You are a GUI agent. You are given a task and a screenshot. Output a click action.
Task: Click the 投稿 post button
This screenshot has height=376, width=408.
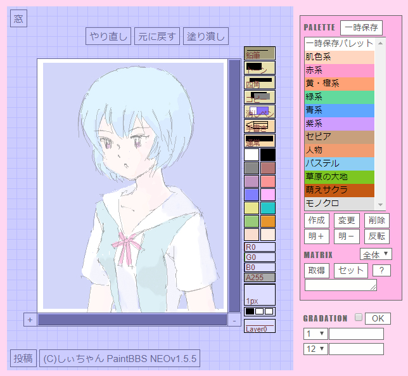pyautogui.click(x=23, y=358)
